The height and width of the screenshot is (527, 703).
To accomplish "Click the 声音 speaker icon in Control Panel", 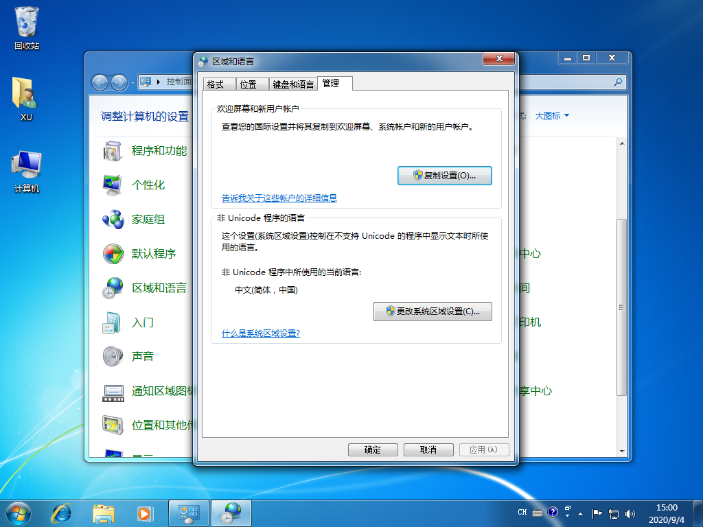I will (x=113, y=357).
